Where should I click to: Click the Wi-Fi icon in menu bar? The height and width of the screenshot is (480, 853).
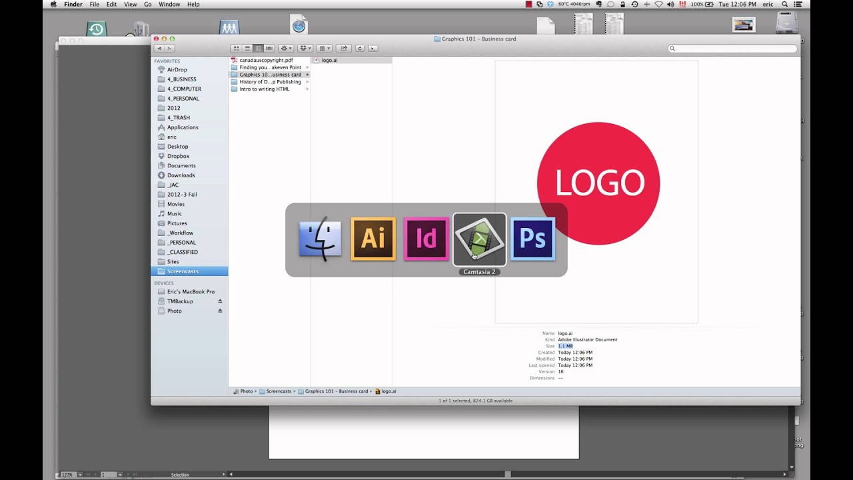(x=659, y=4)
